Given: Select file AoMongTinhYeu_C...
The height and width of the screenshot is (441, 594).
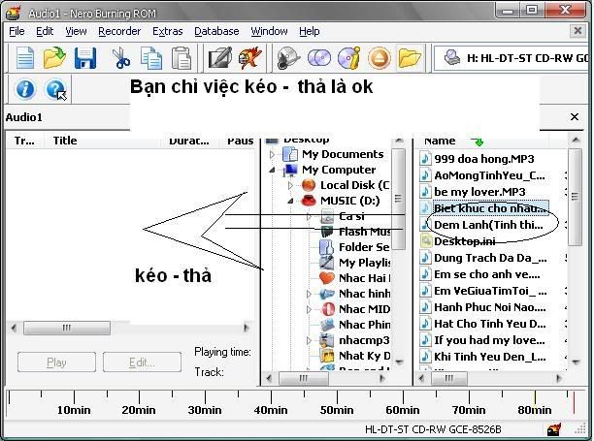Looking at the screenshot, I should [489, 175].
